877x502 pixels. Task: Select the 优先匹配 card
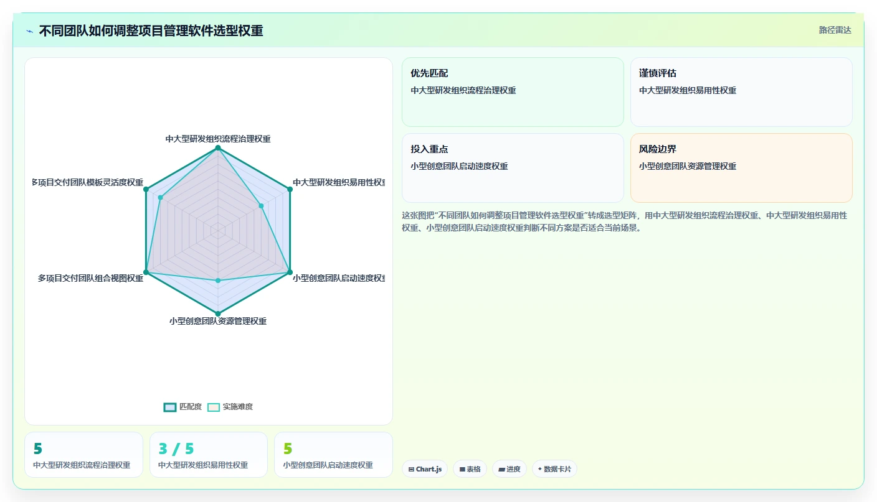point(513,92)
